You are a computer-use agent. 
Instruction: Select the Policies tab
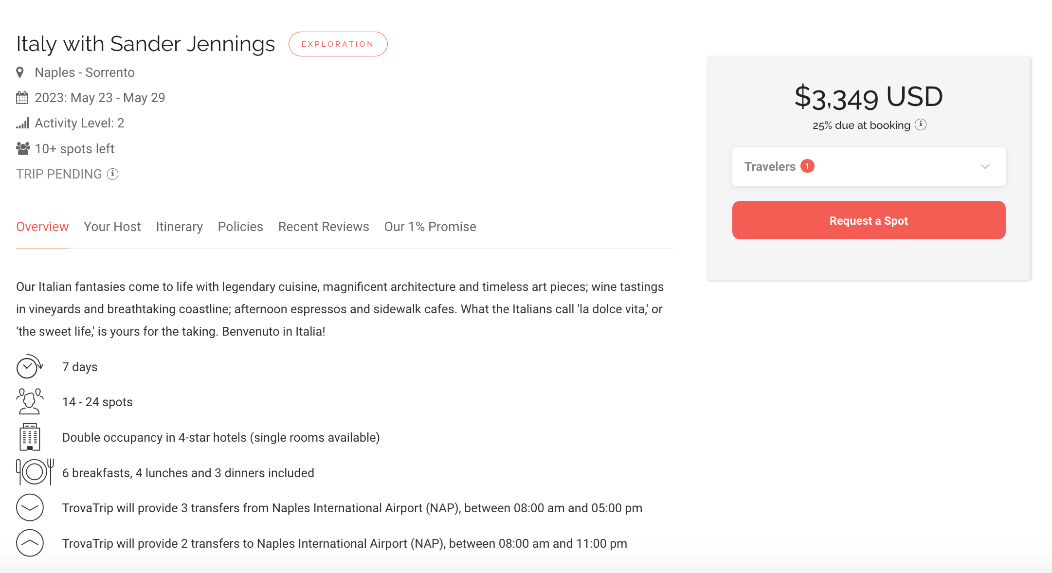point(240,227)
